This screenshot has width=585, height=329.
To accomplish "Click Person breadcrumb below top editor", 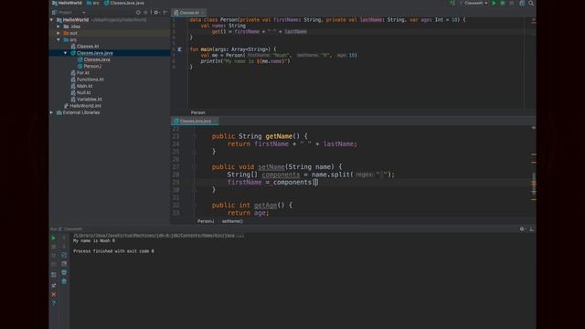I will [x=197, y=112].
